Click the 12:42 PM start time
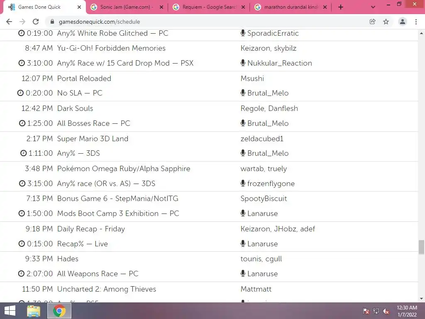Image resolution: width=425 pixels, height=319 pixels. (37, 108)
